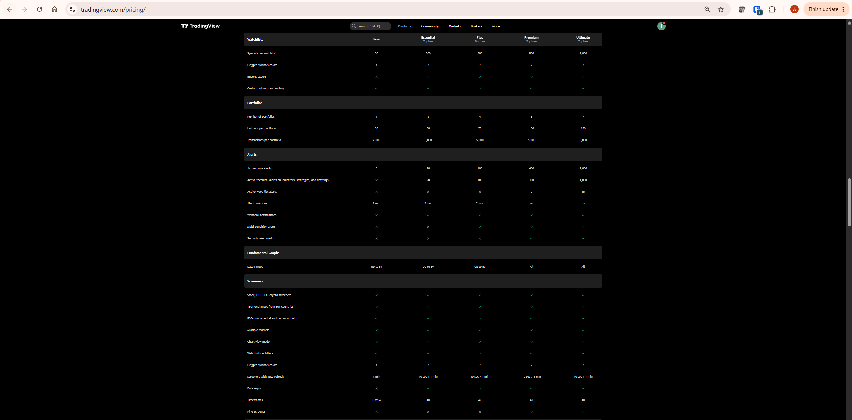Image resolution: width=852 pixels, height=420 pixels.
Task: Click the Watchlists as filters label
Action: point(260,353)
